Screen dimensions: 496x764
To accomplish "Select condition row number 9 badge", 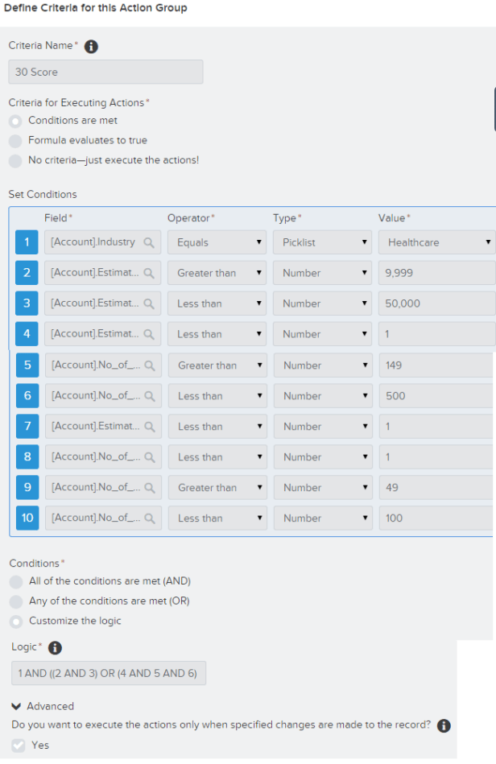I will coord(27,488).
